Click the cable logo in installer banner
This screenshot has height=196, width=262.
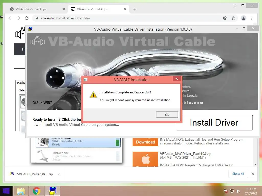tap(38, 41)
